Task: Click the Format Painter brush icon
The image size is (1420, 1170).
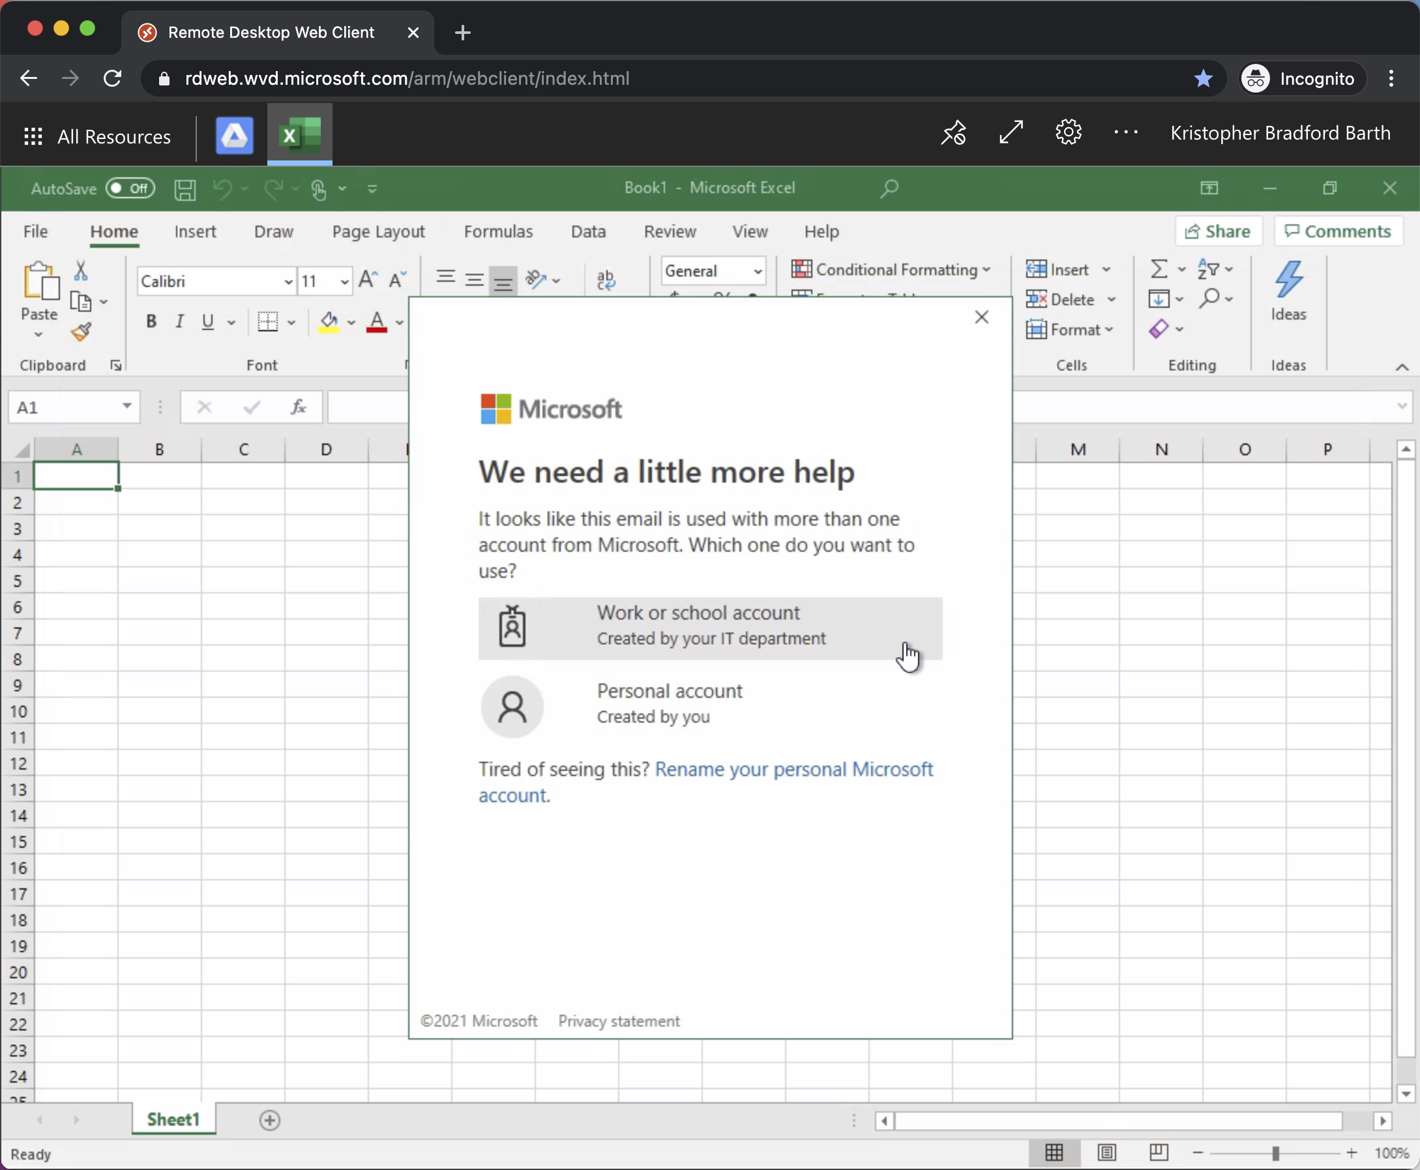Action: pos(81,331)
